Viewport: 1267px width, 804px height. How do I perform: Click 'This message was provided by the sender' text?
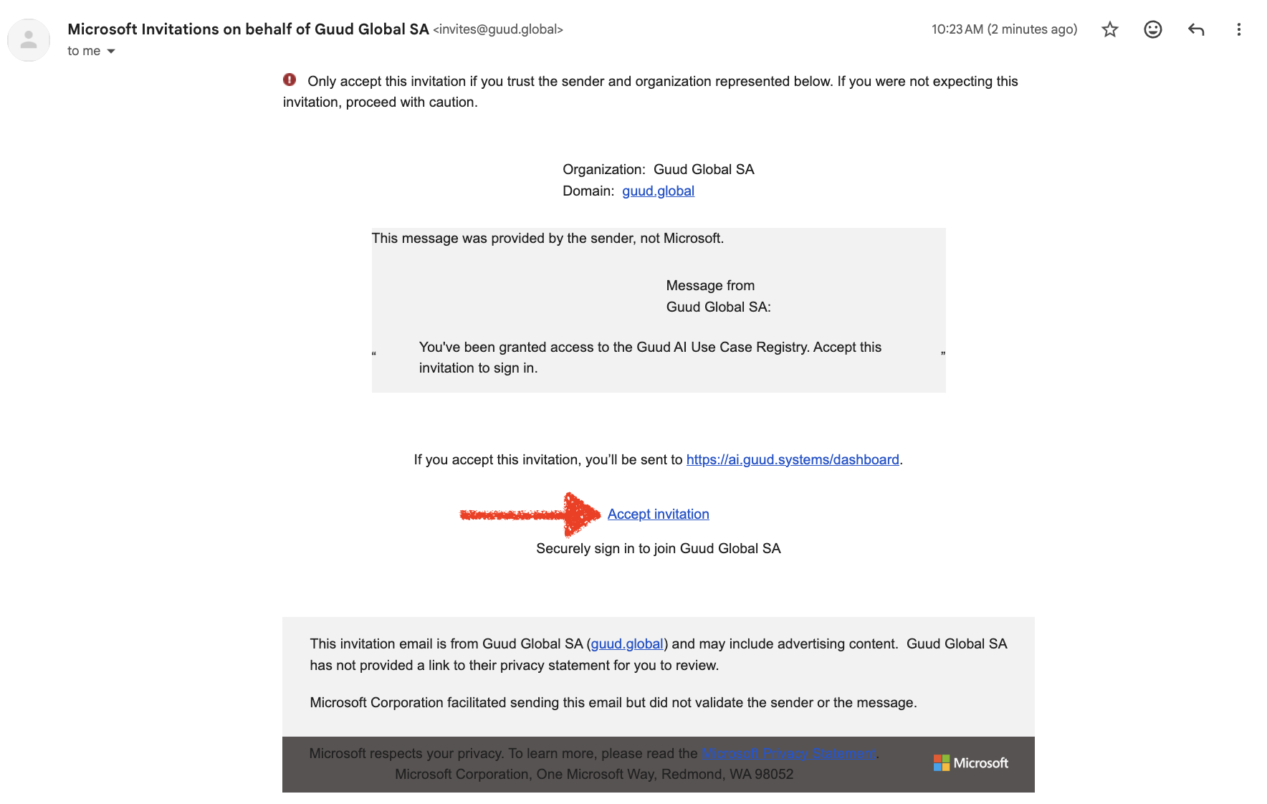(548, 238)
